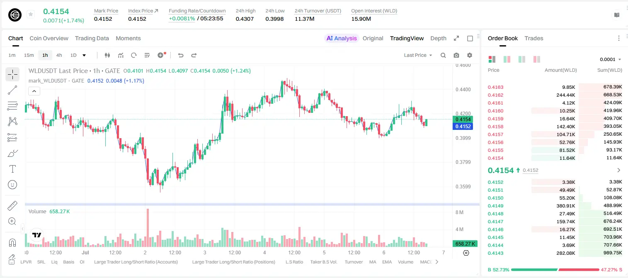The height and width of the screenshot is (278, 628).
Task: Select the ruler measure tool
Action: tap(12, 206)
